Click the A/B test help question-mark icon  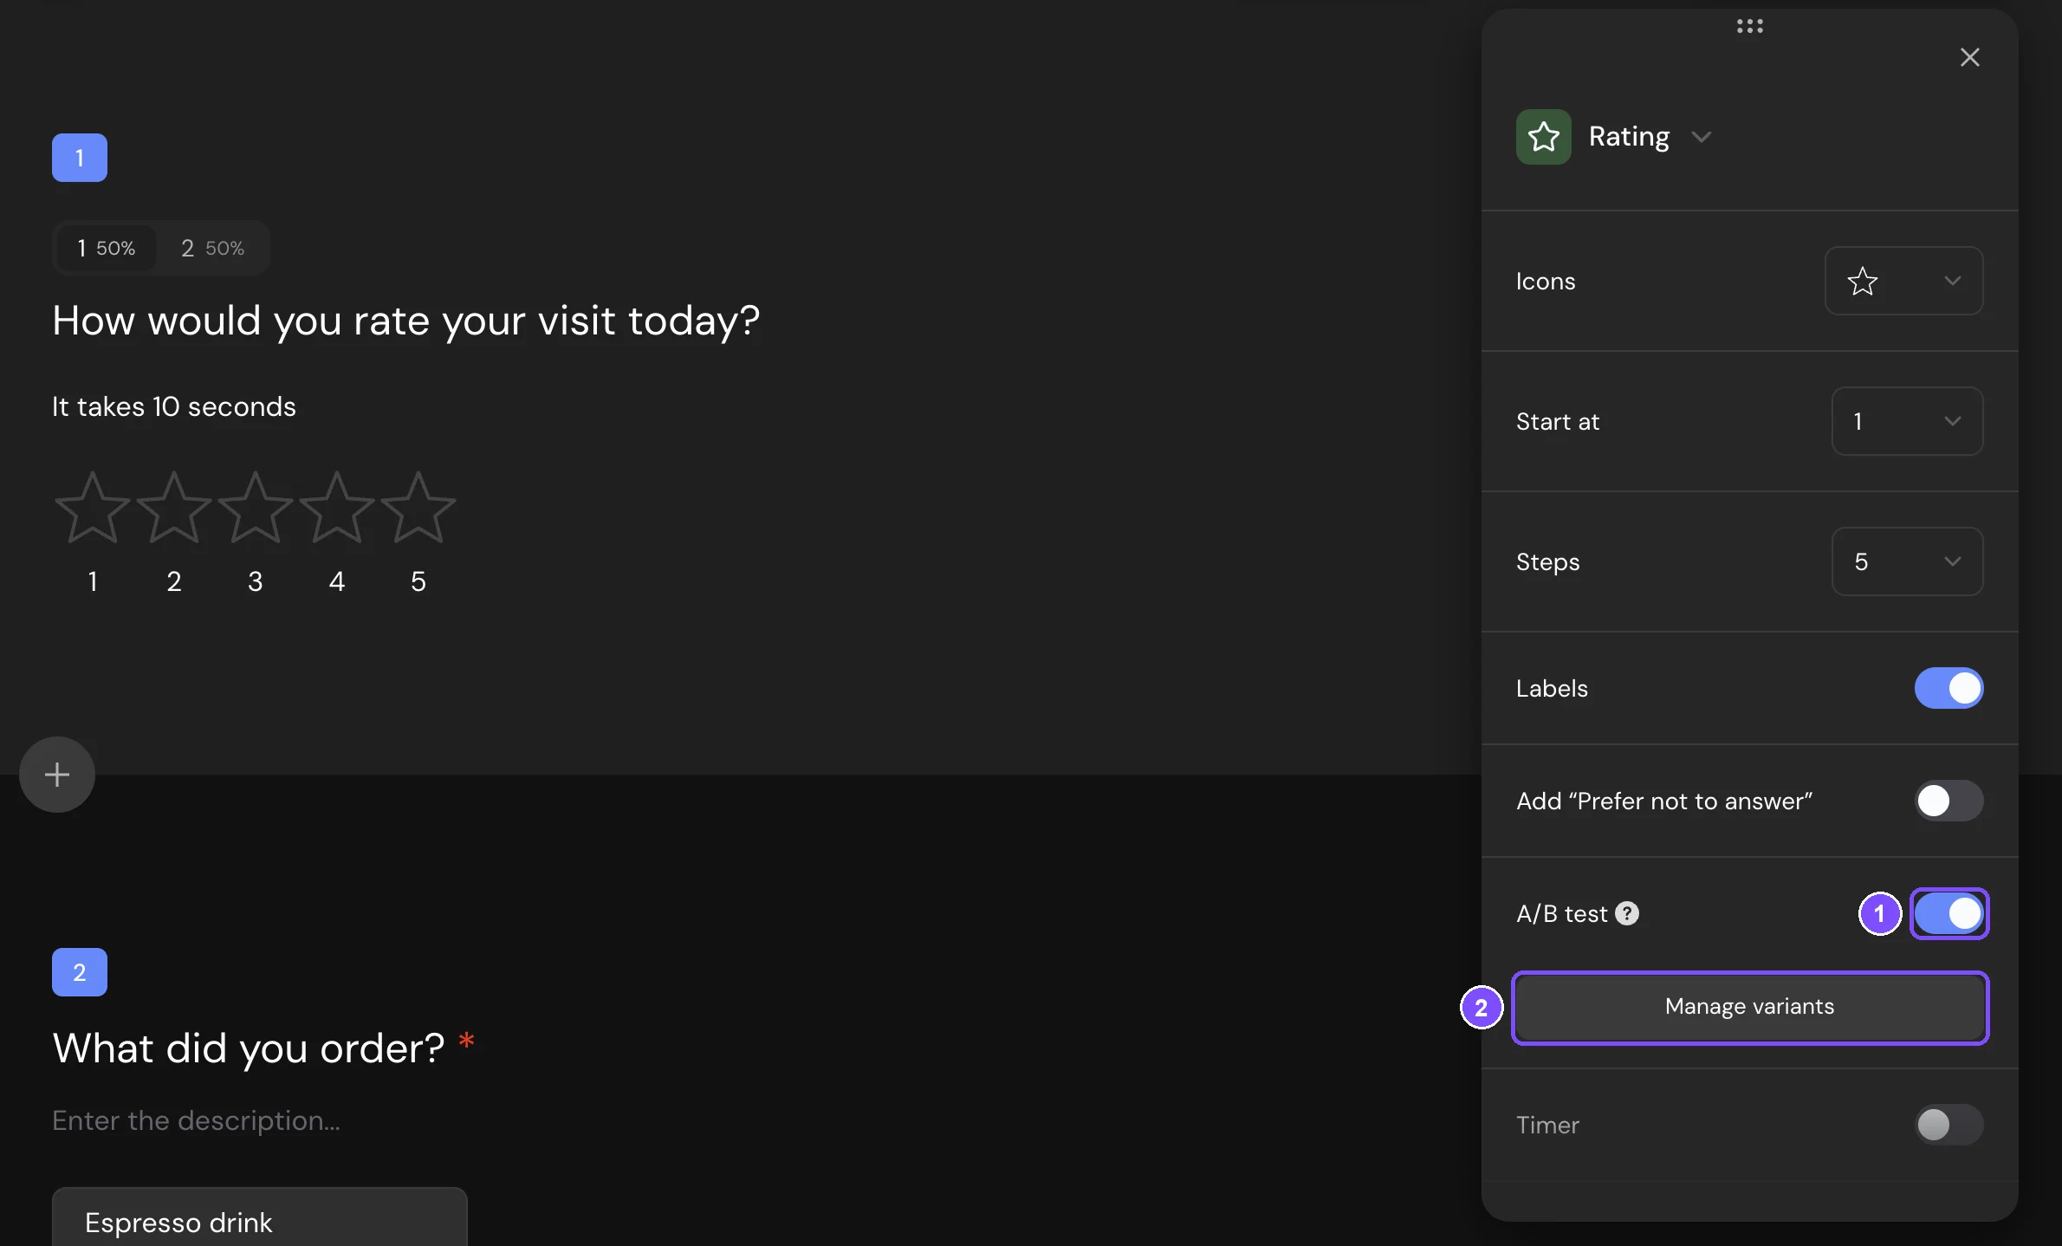pos(1627,913)
